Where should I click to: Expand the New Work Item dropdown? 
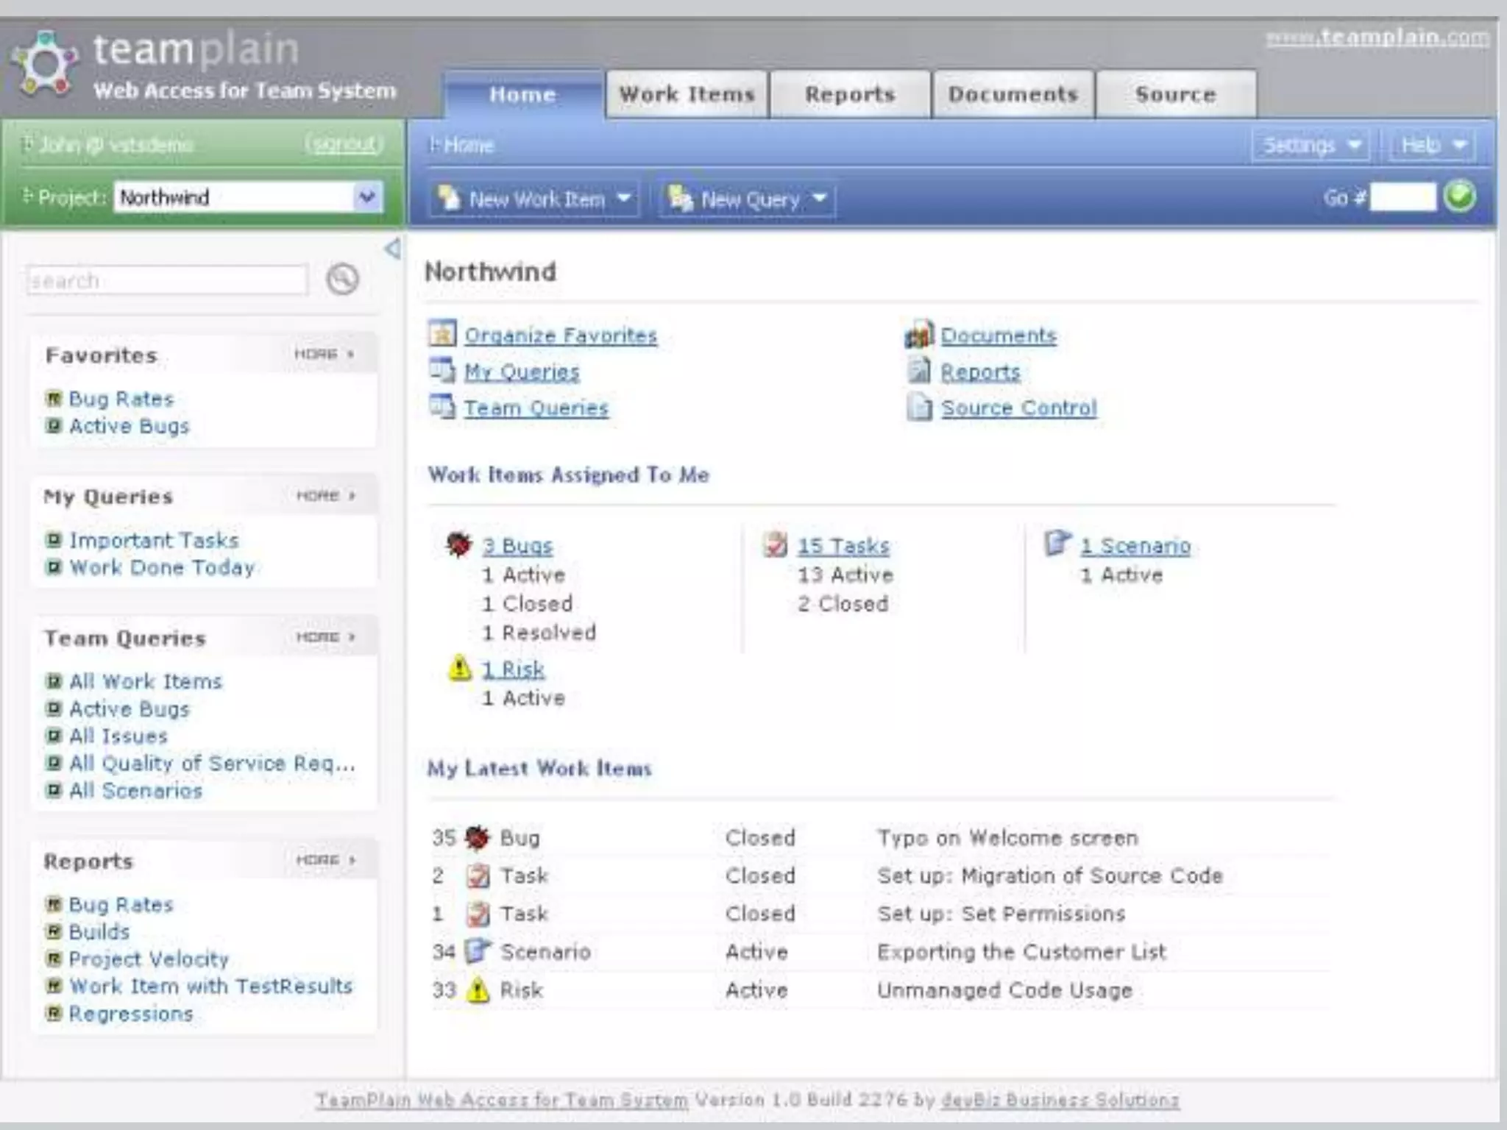(623, 199)
